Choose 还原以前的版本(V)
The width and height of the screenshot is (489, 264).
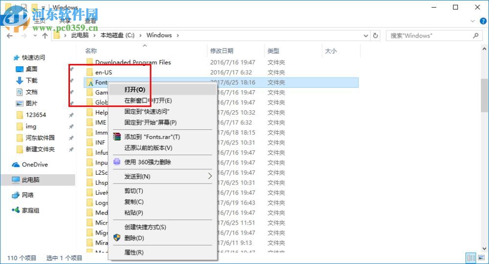coord(162,148)
